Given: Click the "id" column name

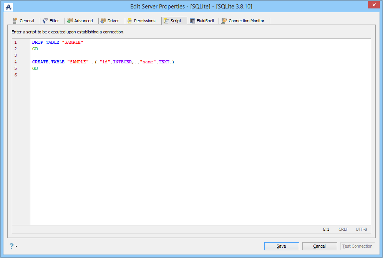Looking at the screenshot, I should click(105, 62).
